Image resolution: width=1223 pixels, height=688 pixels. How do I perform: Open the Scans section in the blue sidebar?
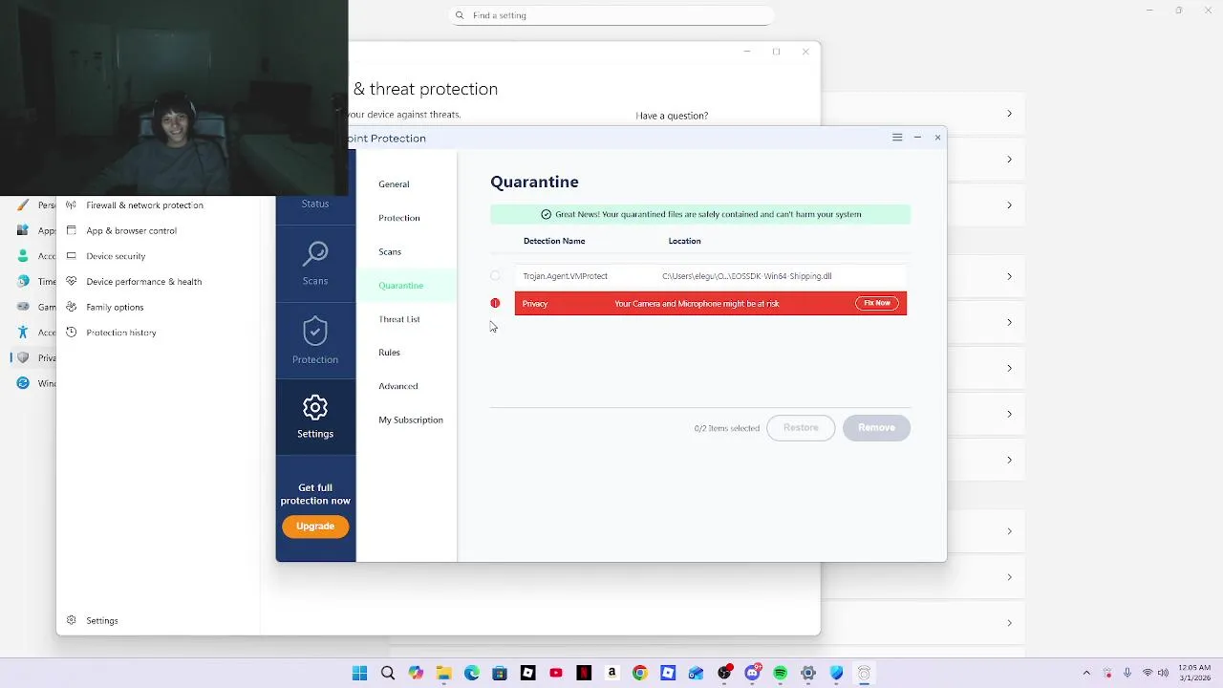pyautogui.click(x=315, y=263)
